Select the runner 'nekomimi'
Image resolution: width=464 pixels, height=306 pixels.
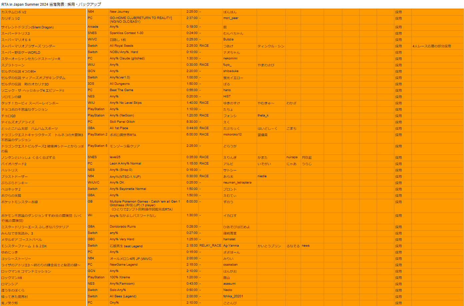coord(239,59)
